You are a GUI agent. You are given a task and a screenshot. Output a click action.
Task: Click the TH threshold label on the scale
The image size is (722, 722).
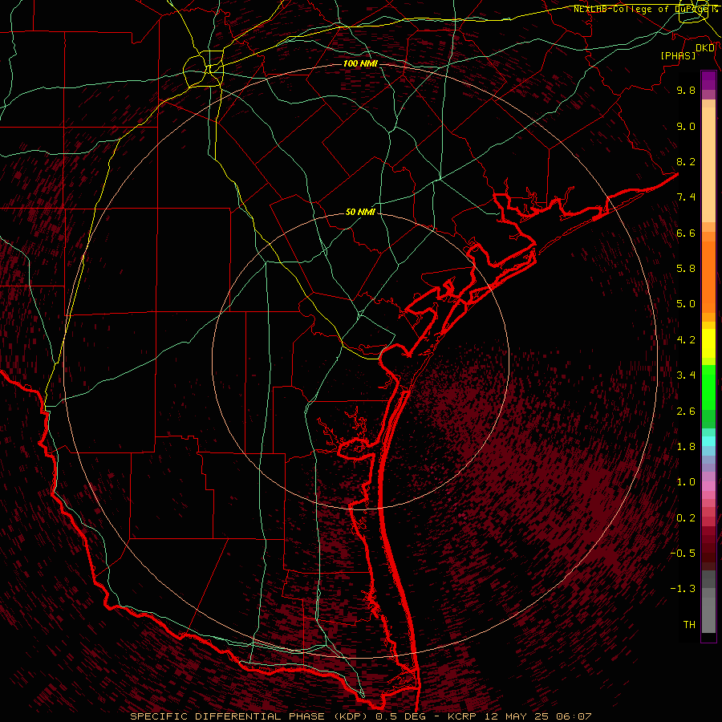689,625
